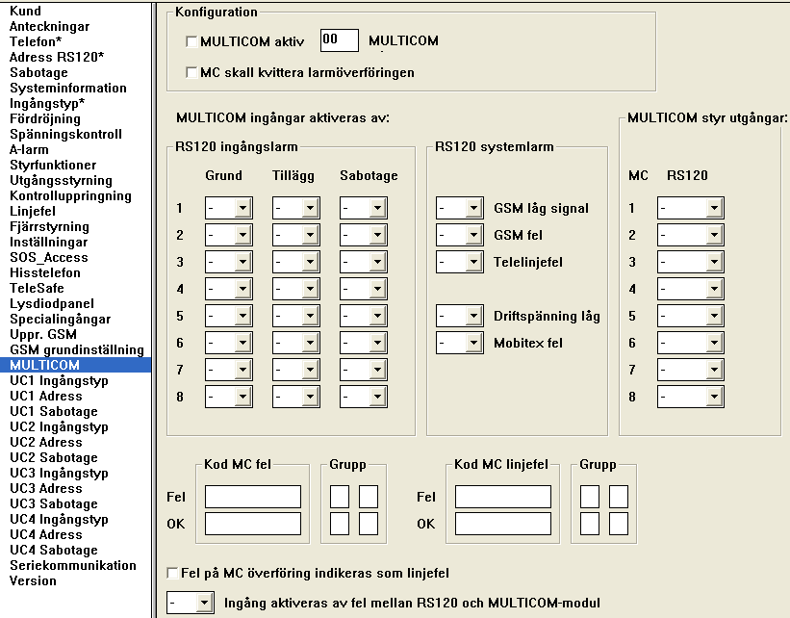
Task: Select Ingångstyp* in the sidebar
Action: 47,103
